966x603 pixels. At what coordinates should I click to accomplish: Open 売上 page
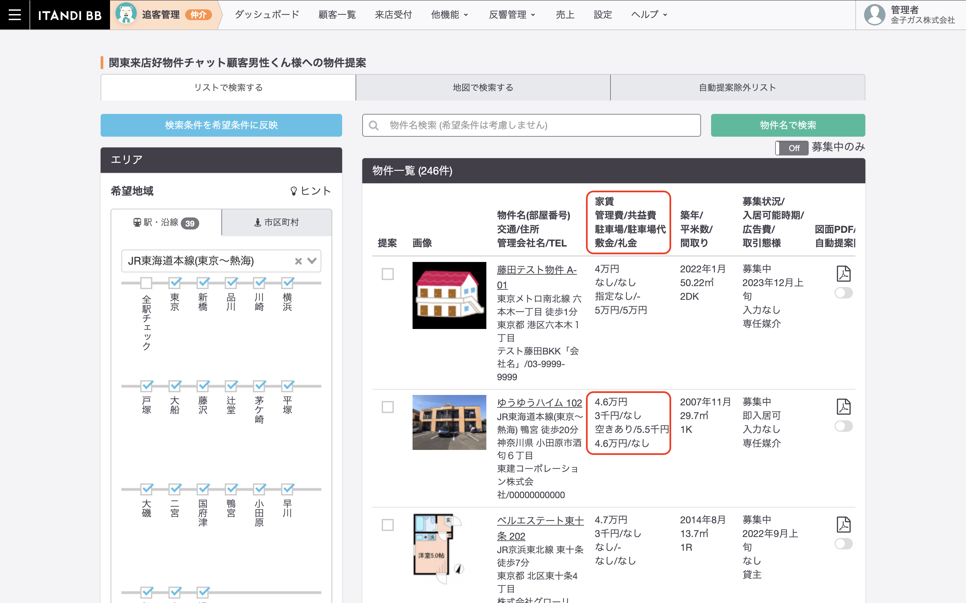tap(565, 15)
